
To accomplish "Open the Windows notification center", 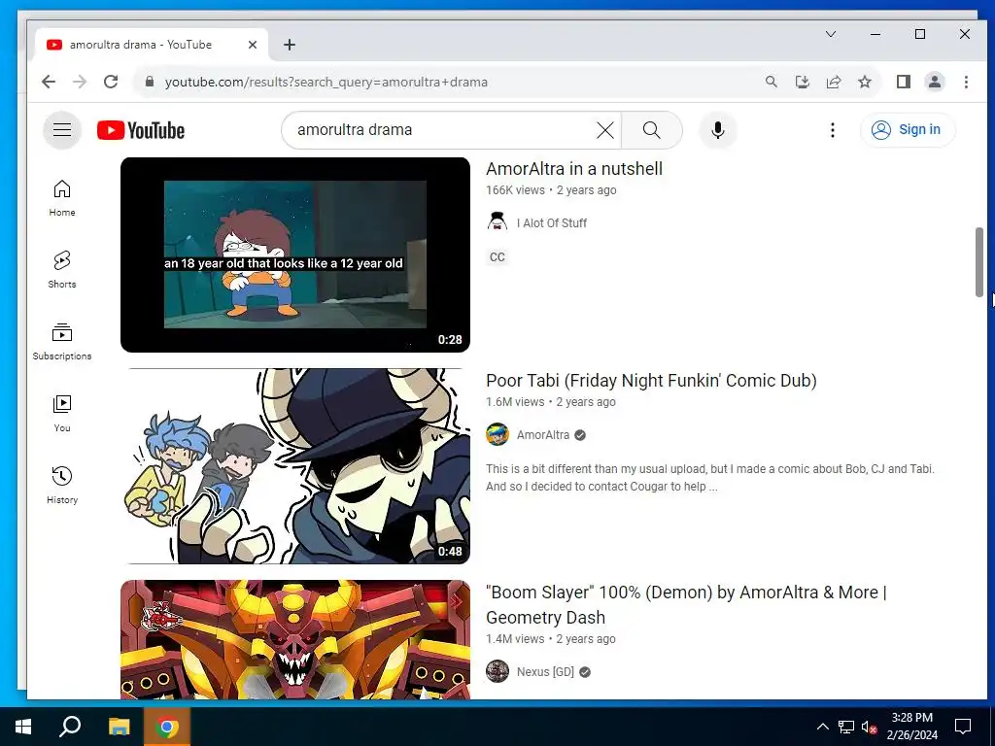I will 963,727.
